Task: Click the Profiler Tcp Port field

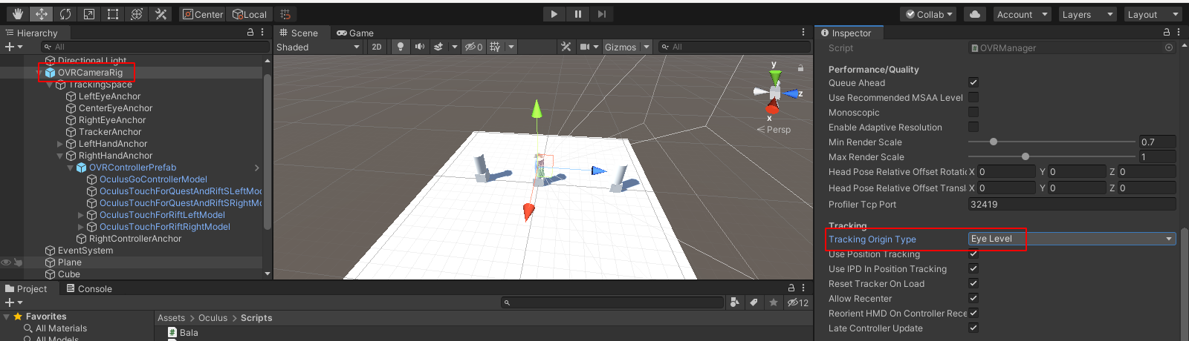Action: (1072, 204)
